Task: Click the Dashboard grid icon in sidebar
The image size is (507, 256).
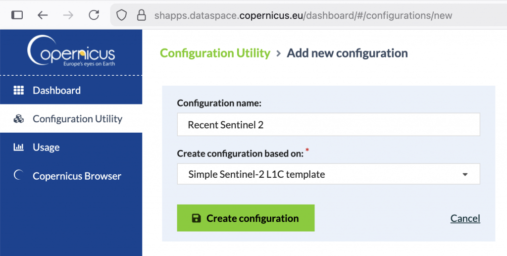Action: click(18, 91)
